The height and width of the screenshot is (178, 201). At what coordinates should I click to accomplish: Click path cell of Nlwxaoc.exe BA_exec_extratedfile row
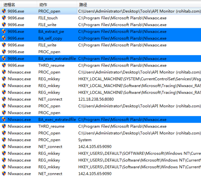point(122,119)
